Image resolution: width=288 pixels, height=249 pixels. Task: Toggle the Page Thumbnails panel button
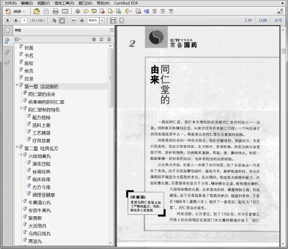pyautogui.click(x=7, y=30)
